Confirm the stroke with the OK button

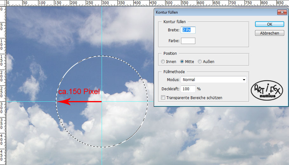coord(269,24)
